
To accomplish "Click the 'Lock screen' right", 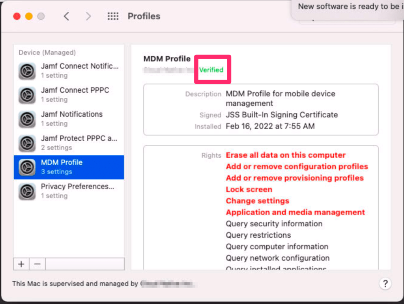I will click(249, 189).
